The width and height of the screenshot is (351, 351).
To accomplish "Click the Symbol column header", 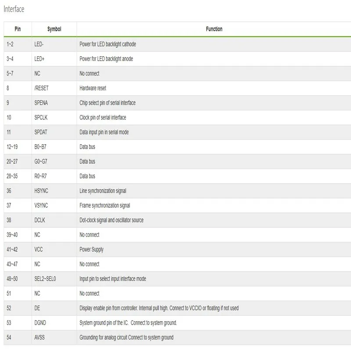I will pos(54,29).
